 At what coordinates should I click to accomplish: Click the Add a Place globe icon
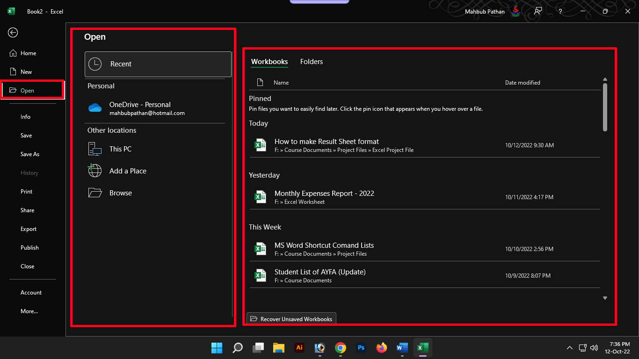[x=94, y=171]
